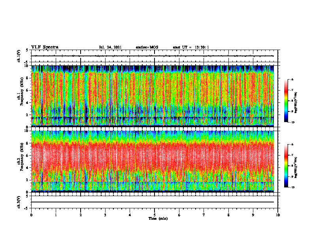Click the "ch.1(V)" waveform axis label
313x241 pixels.
19,56
